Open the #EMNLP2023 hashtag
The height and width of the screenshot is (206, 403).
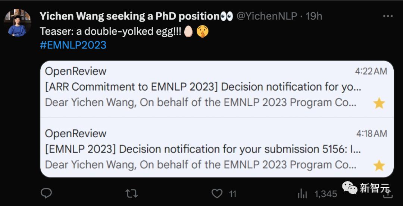[73, 45]
